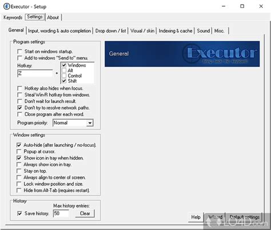
Task: Select the General settings sub-tab
Action: point(16,30)
